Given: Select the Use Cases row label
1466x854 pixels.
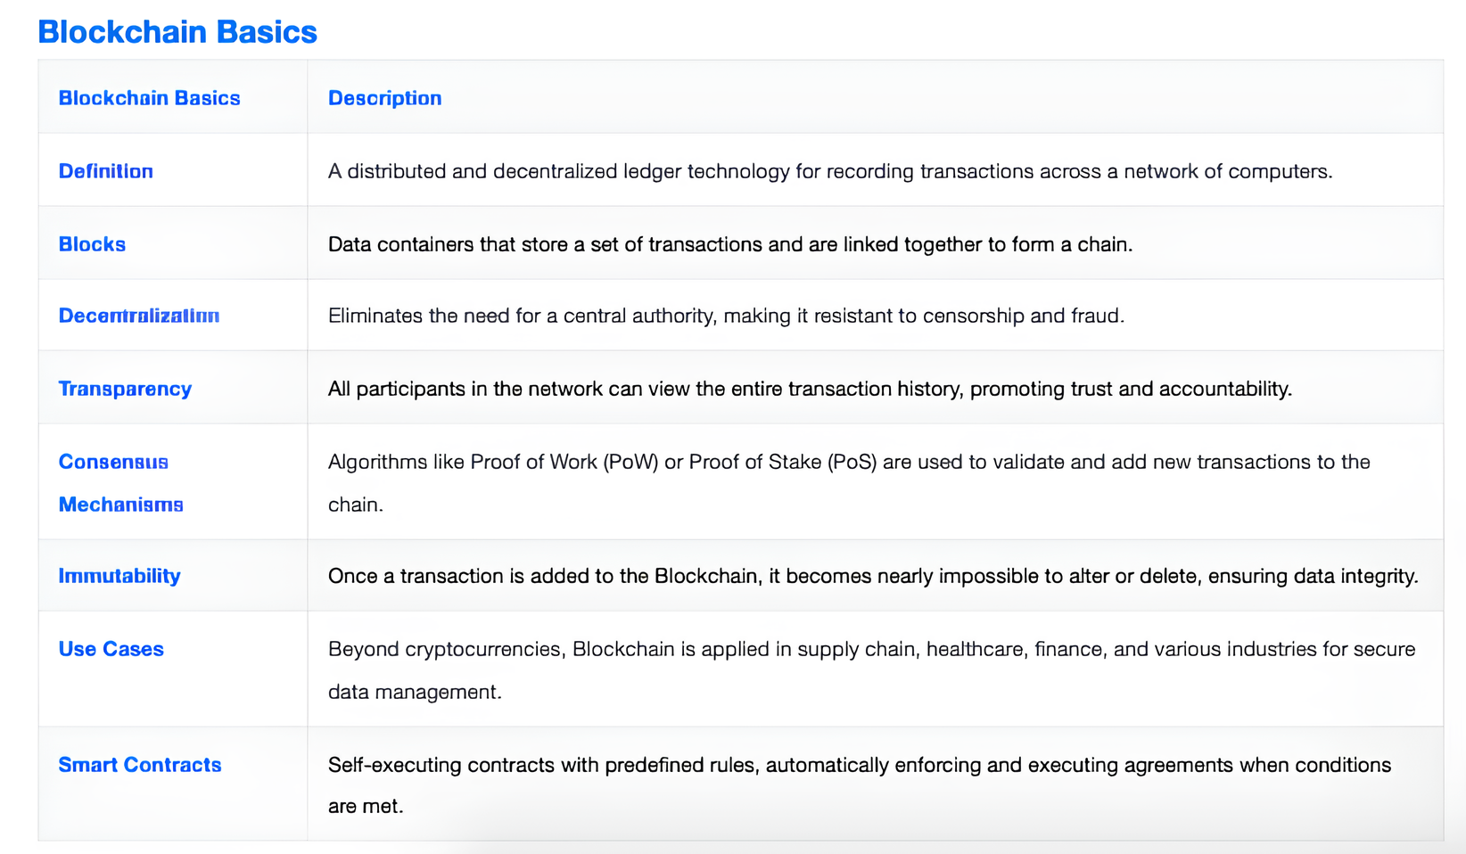Looking at the screenshot, I should tap(111, 649).
